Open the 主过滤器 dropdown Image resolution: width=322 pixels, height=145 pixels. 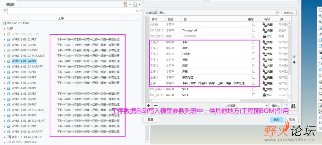[x=266, y=106]
